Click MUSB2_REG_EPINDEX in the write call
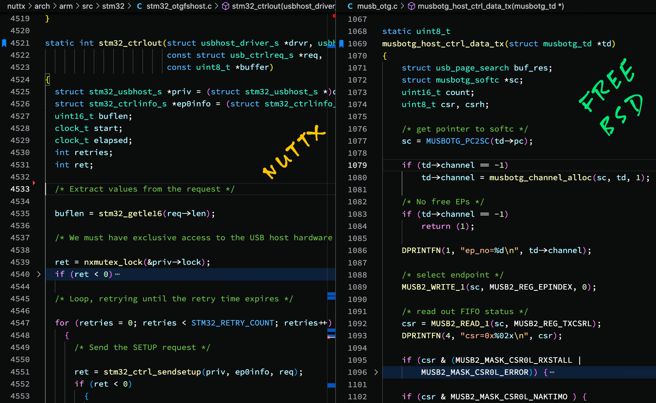Viewport: 656px width, 403px height. pyautogui.click(x=531, y=287)
